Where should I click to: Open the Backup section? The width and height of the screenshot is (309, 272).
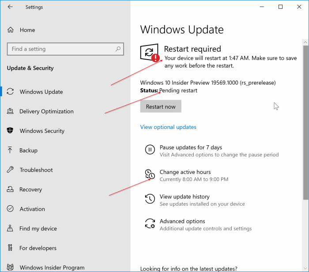pos(28,151)
